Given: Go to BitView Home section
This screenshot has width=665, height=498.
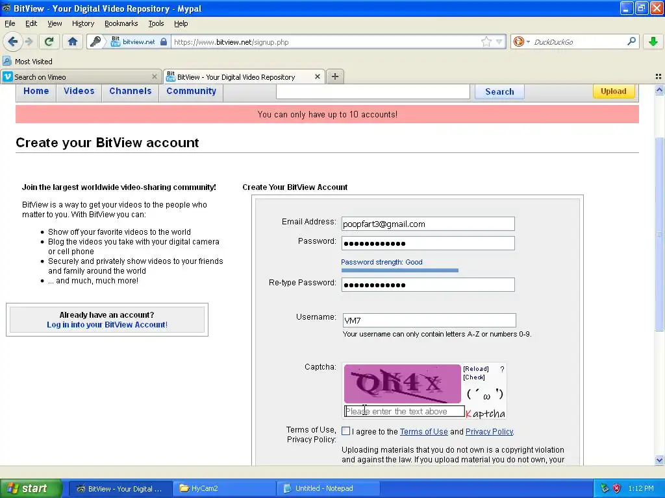Looking at the screenshot, I should tap(36, 91).
